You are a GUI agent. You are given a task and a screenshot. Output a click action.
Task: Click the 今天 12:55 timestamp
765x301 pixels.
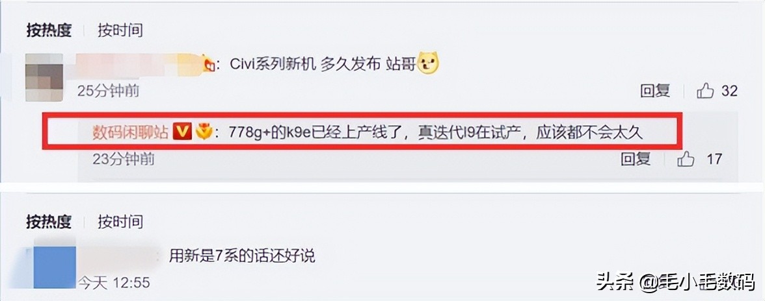(114, 282)
